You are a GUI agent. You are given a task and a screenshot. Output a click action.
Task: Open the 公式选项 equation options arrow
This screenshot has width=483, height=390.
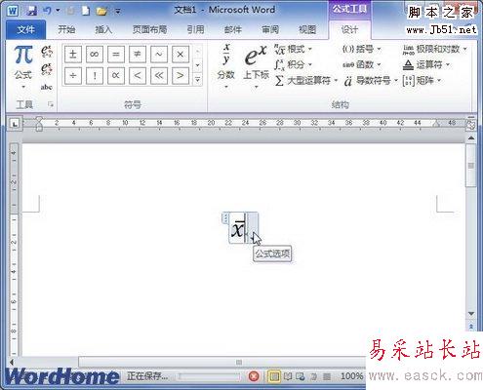(x=253, y=228)
